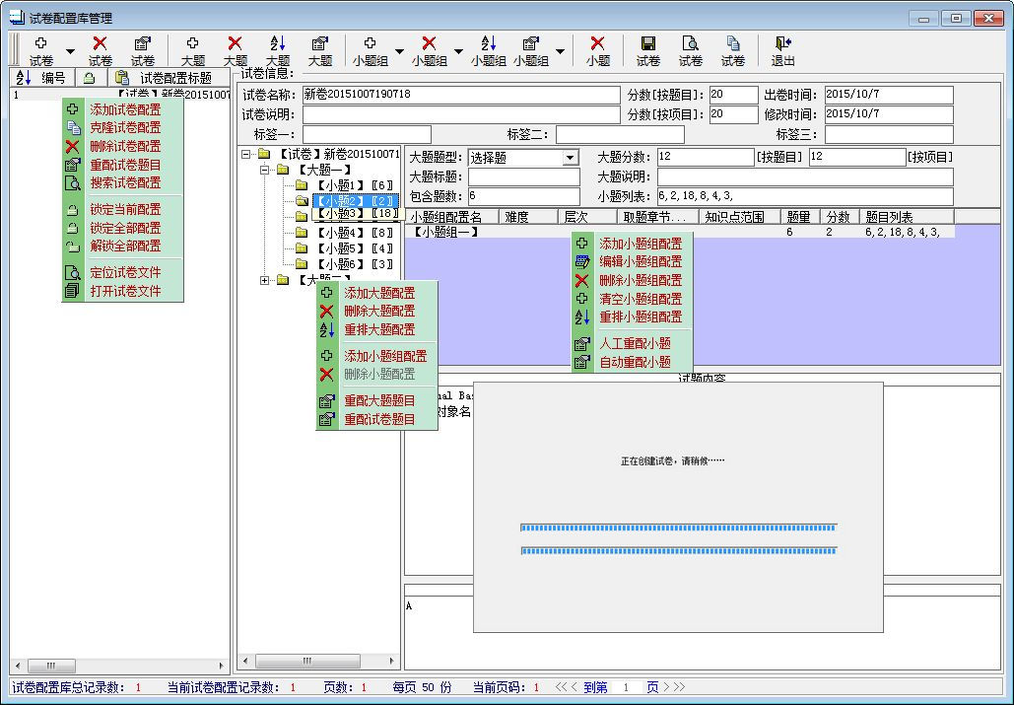1014x705 pixels.
Task: Choose 重排大题配置 menu entry
Action: tap(379, 329)
